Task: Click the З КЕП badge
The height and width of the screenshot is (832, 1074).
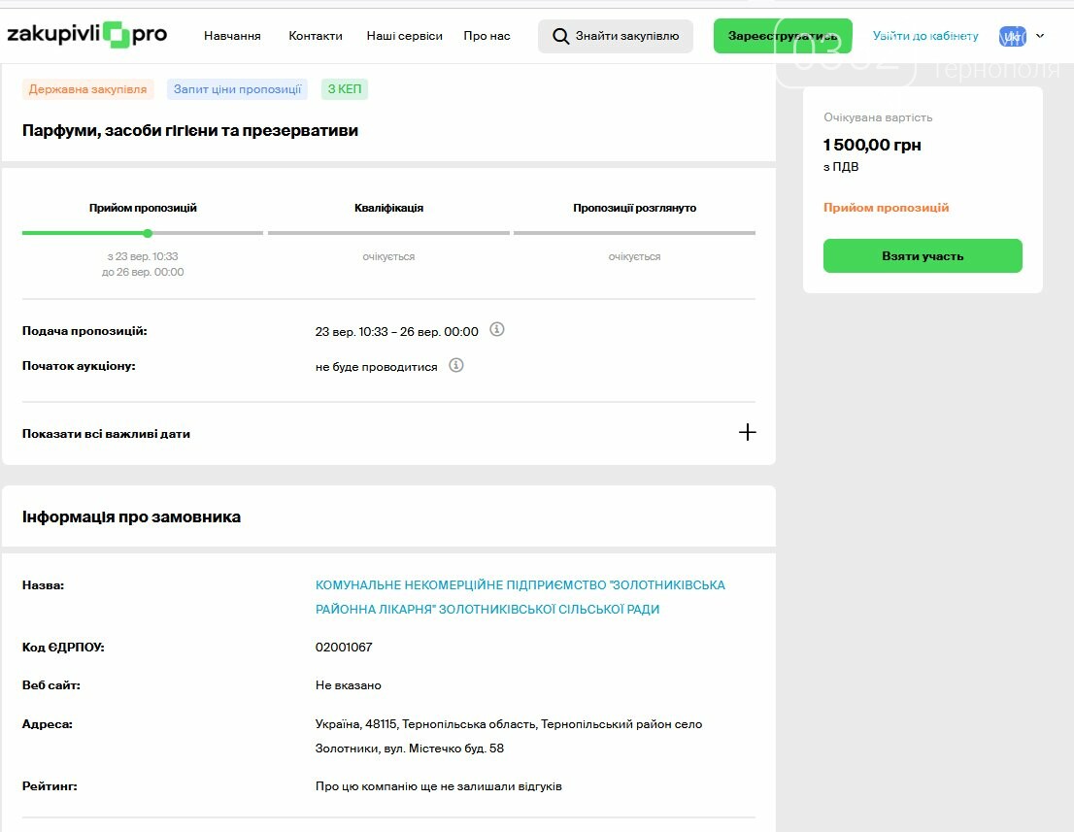Action: click(345, 89)
